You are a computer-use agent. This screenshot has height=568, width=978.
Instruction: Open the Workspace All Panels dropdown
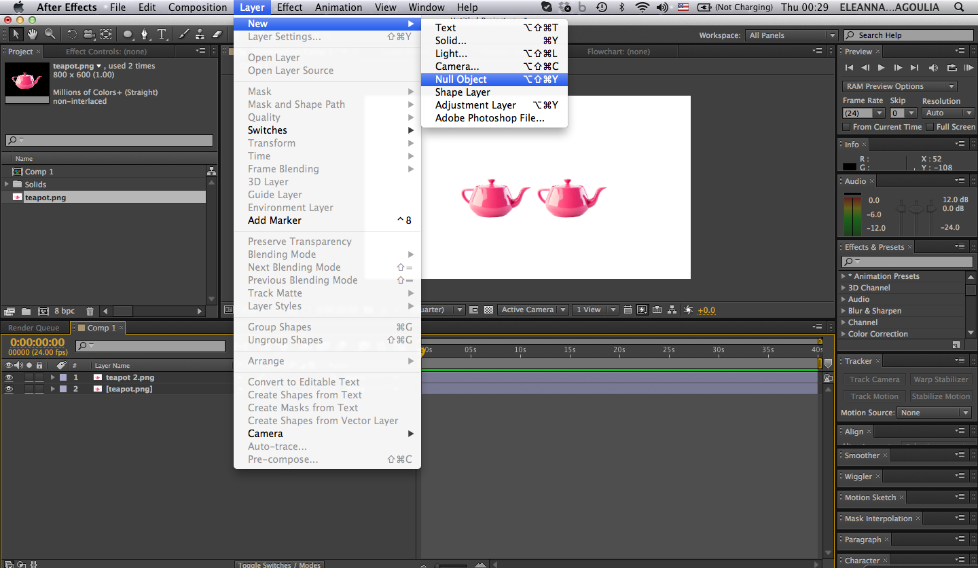791,35
